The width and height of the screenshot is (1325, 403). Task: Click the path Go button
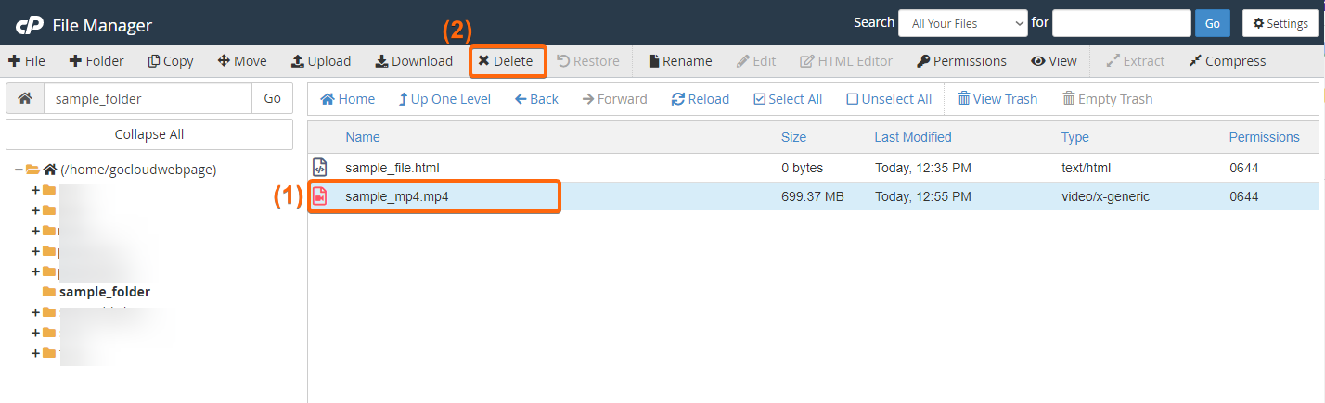coord(273,98)
